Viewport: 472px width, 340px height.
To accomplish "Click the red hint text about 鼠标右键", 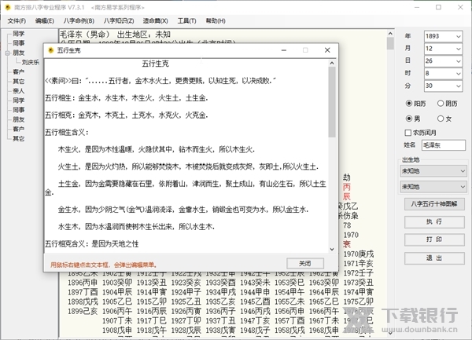I will click(104, 265).
